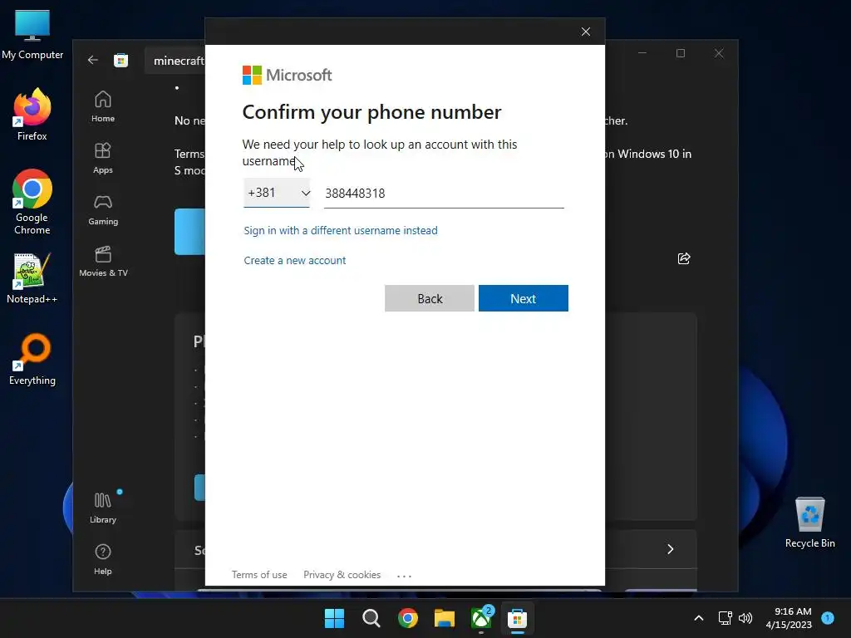Open Recycle Bin on desktop
Image resolution: width=851 pixels, height=638 pixels.
809,523
